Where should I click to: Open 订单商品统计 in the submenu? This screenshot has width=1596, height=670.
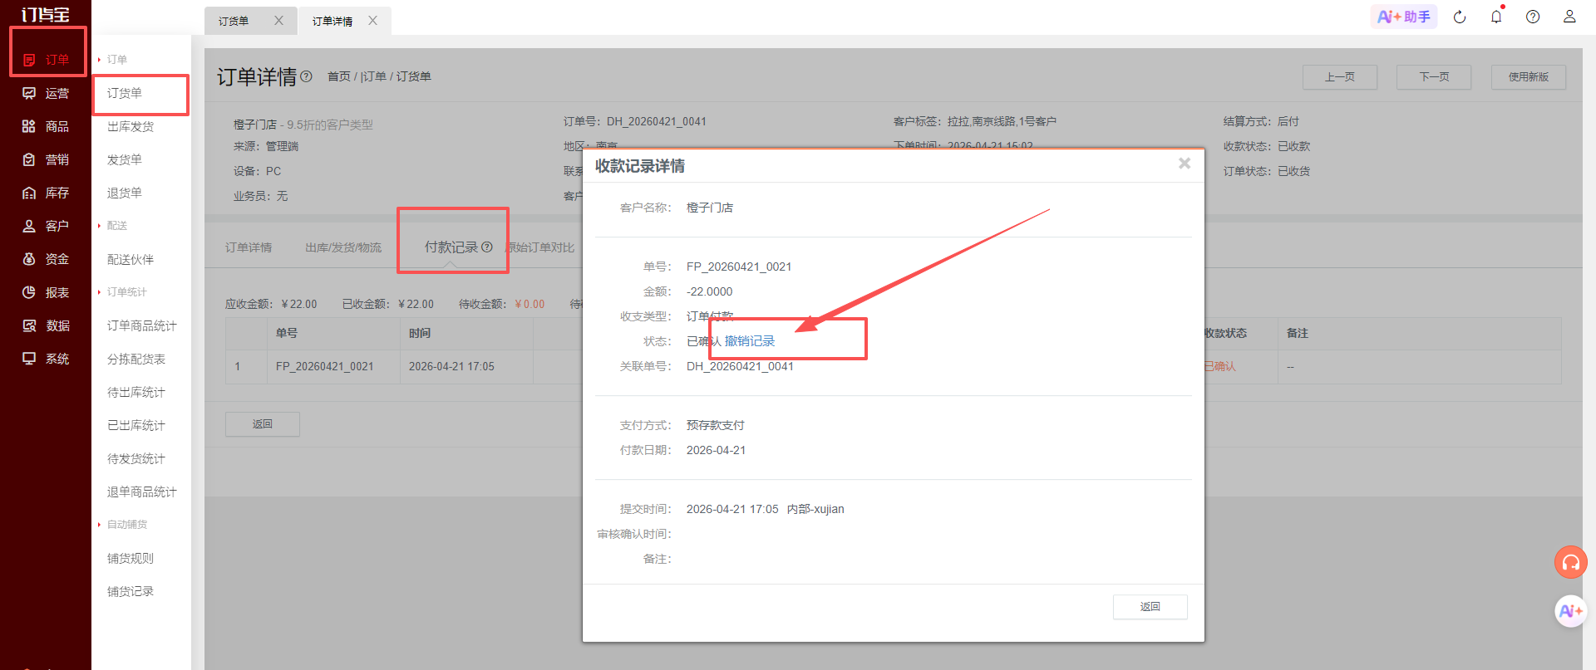[x=142, y=325]
